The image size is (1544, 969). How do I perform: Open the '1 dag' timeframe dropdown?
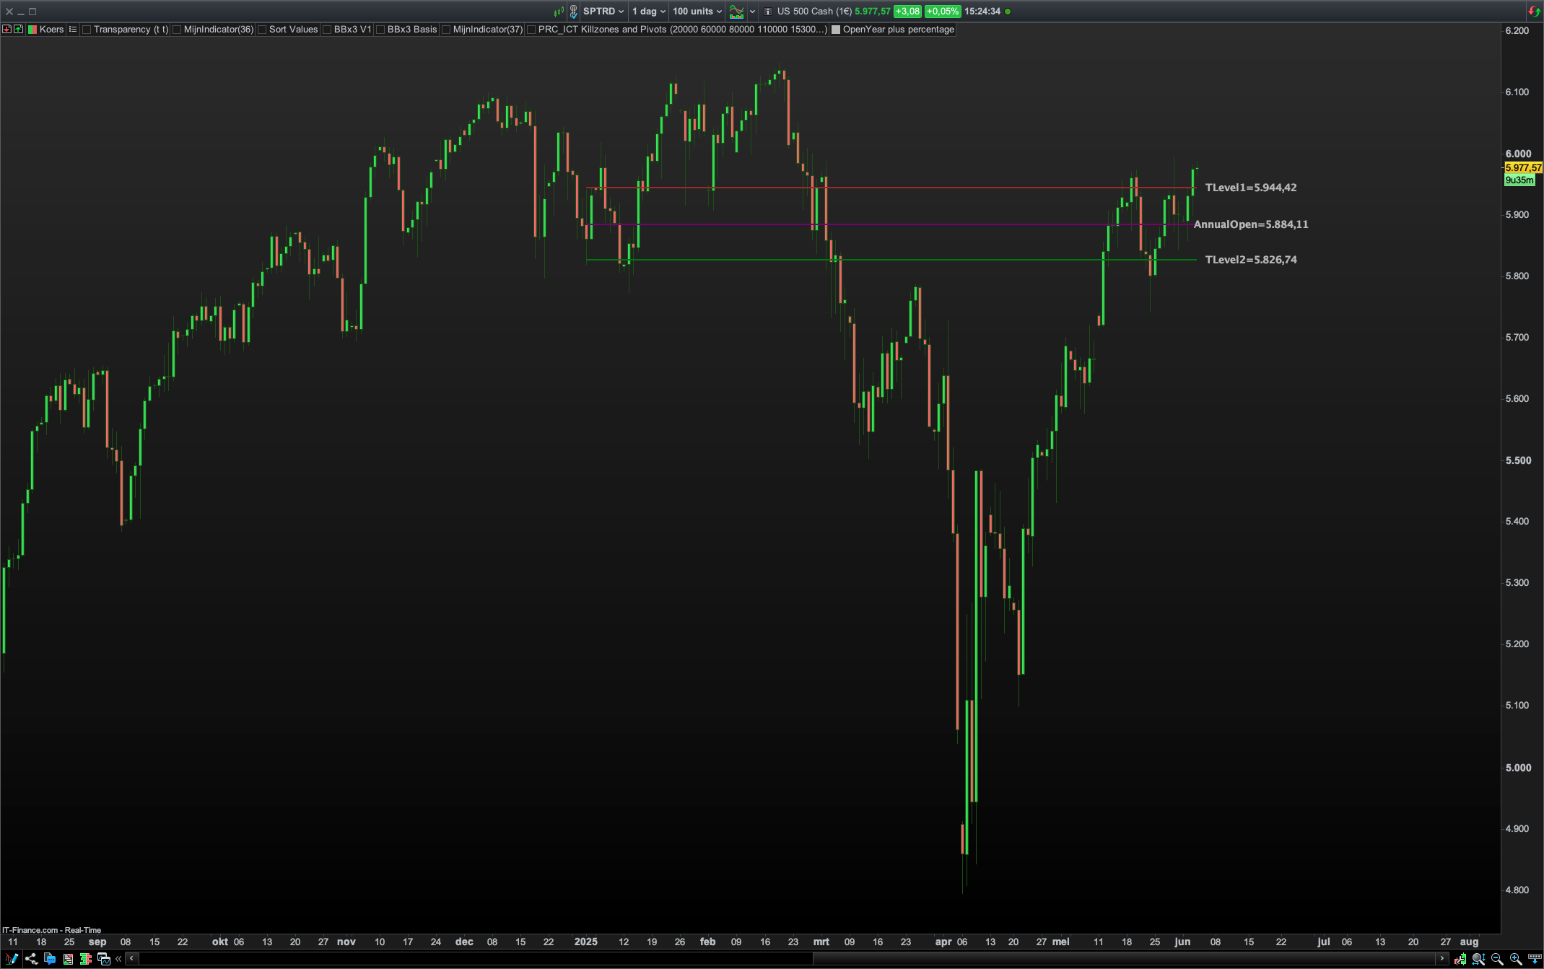pyautogui.click(x=648, y=12)
